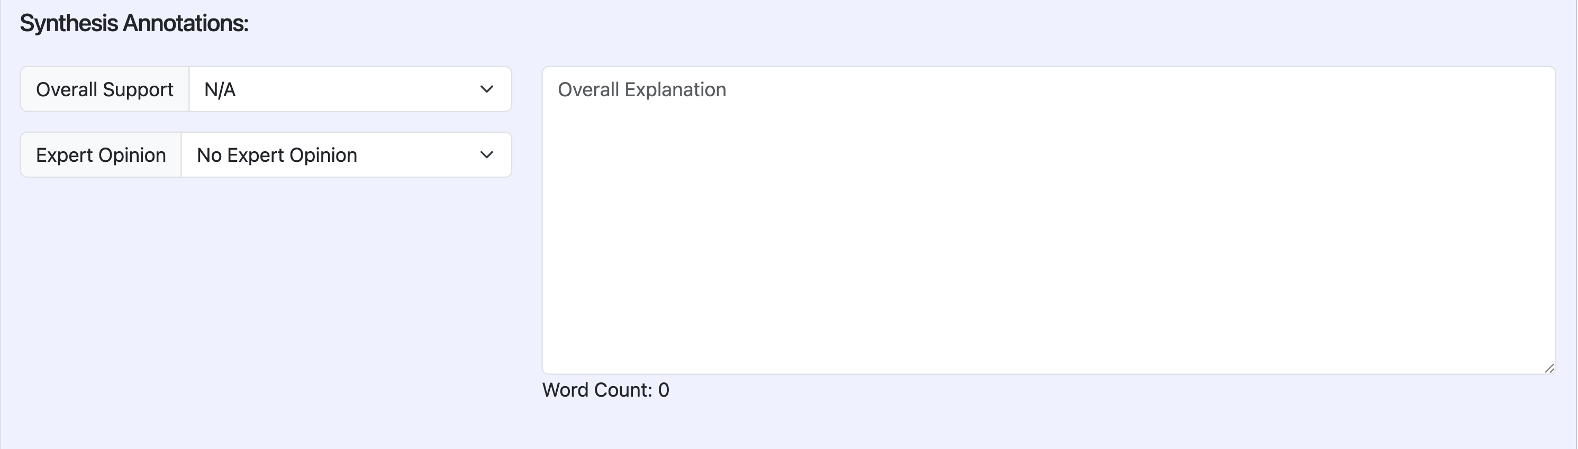Click the No Expert Opinion value
Image resolution: width=1578 pixels, height=449 pixels.
coord(277,155)
